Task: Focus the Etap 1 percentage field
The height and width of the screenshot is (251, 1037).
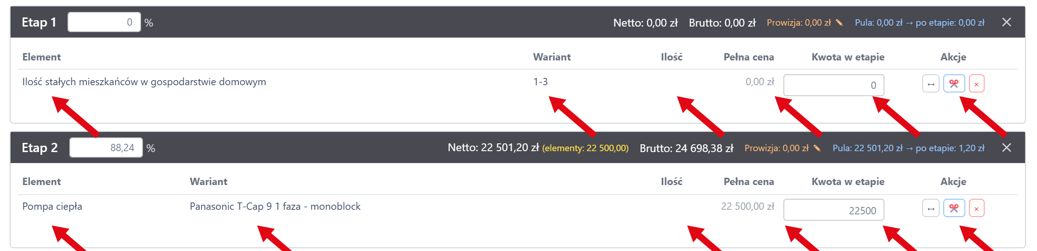Action: pyautogui.click(x=104, y=22)
